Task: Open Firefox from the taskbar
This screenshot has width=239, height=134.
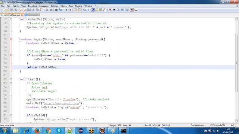Action: tap(37, 131)
